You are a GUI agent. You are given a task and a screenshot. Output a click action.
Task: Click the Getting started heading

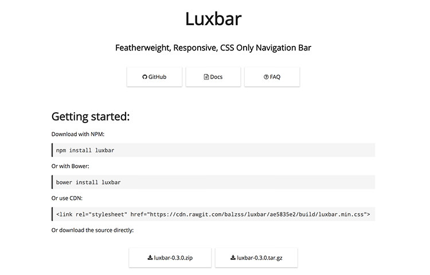point(91,117)
